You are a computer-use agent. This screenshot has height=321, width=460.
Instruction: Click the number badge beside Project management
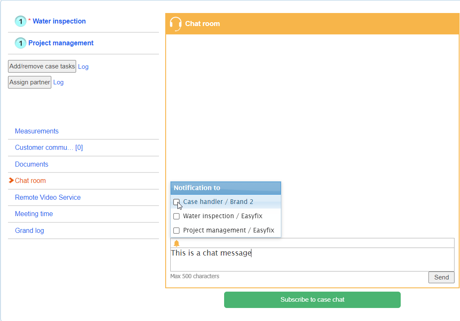point(21,43)
